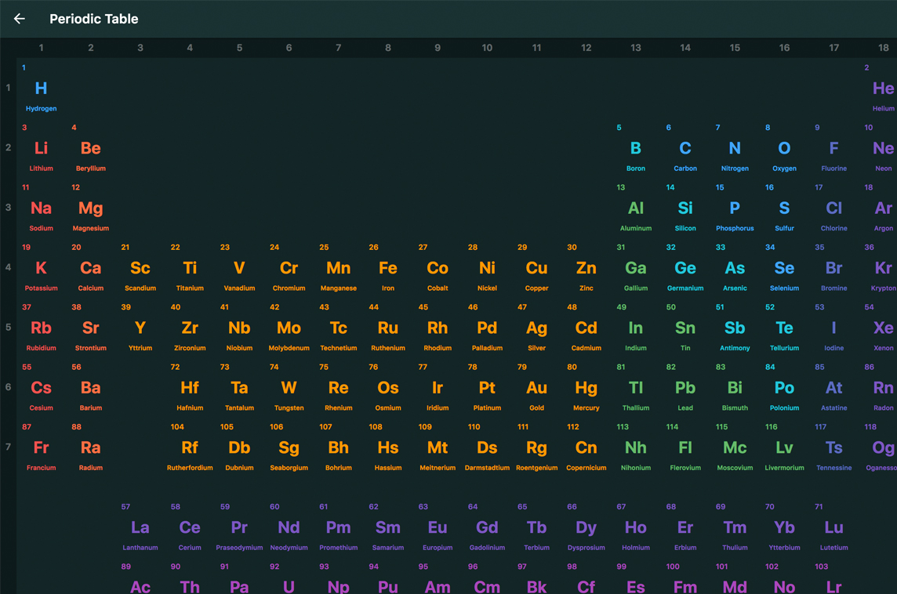The image size is (897, 594).
Task: Select the Lanthanum element
Action: [x=140, y=527]
